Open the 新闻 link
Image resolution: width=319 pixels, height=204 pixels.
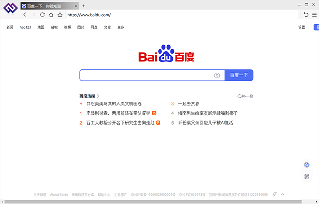click(x=10, y=27)
